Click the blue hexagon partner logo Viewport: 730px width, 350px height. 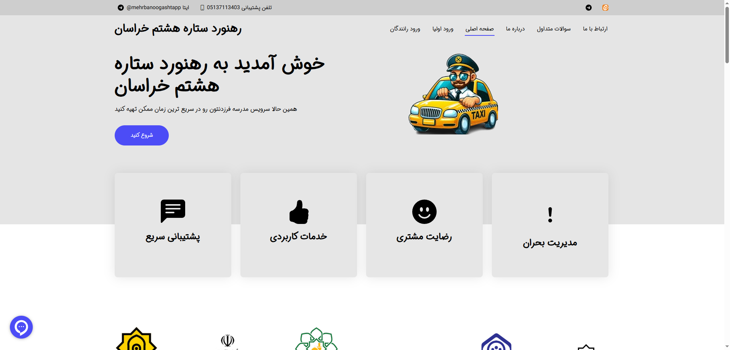[496, 342]
